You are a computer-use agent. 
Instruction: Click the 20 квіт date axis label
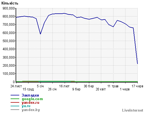(101, 89)
